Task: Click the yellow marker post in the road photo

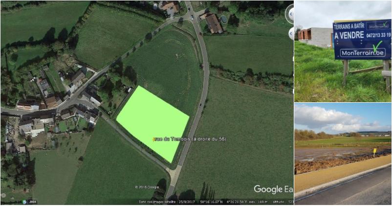Action: point(375,153)
